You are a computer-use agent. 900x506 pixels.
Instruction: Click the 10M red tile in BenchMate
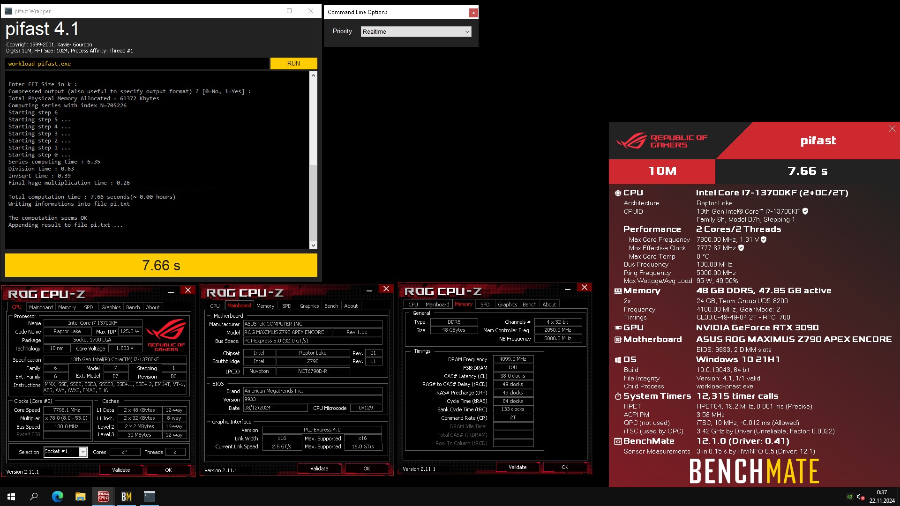tap(662, 171)
